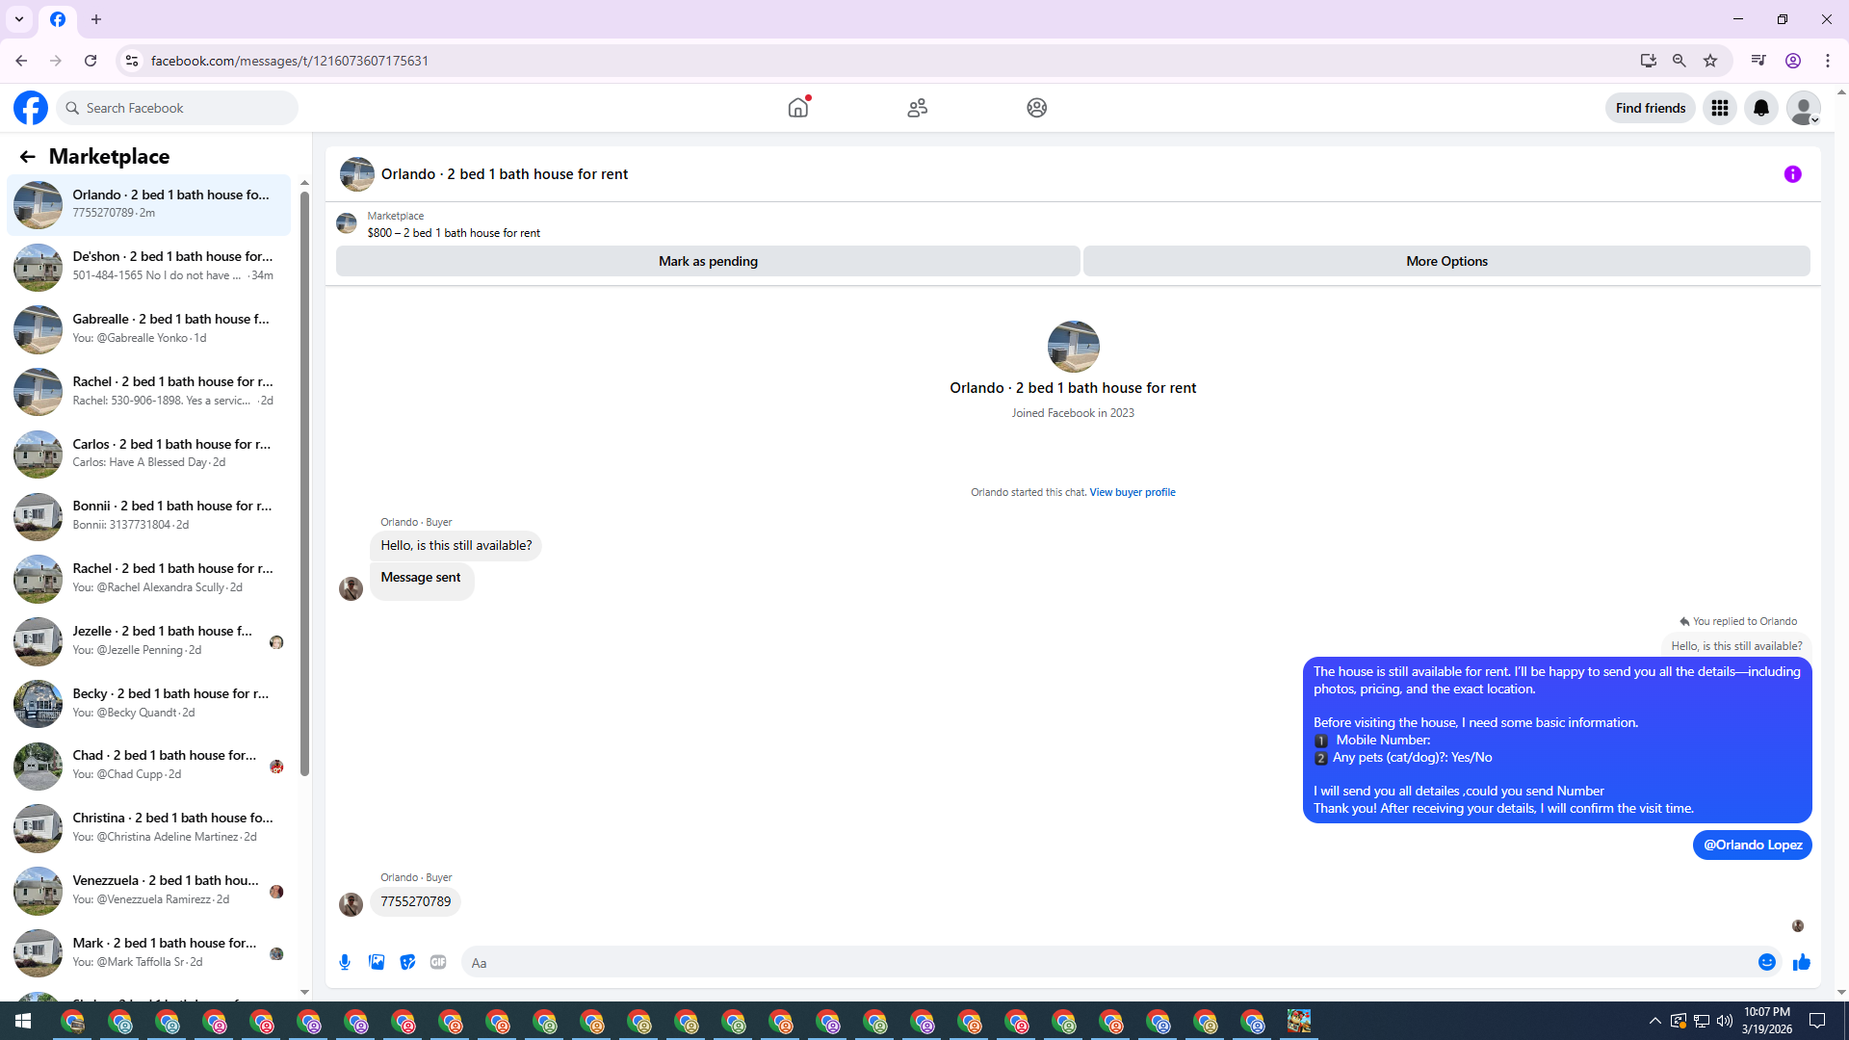
Task: Open the Facebook notifications bell
Action: coord(1760,108)
